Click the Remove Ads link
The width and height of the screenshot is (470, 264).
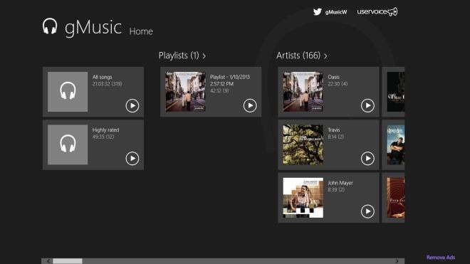pos(441,258)
